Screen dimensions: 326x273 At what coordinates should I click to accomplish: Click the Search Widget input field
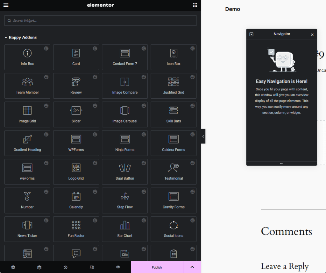point(100,21)
